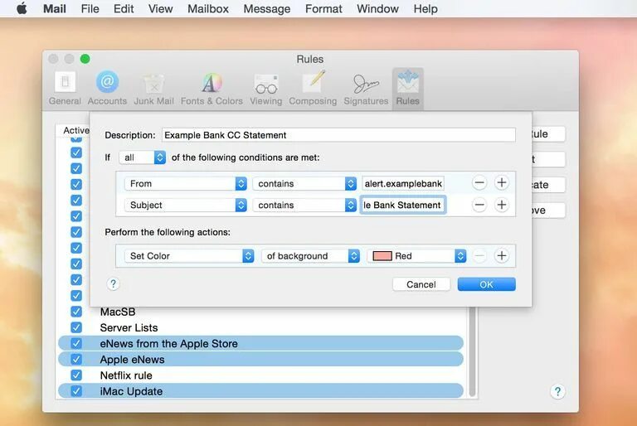
Task: Open the General preferences pane
Action: tap(65, 89)
